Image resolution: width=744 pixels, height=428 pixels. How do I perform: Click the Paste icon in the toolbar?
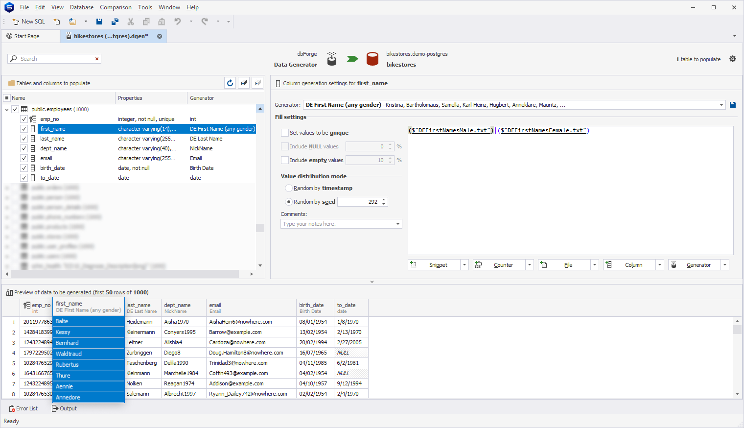(162, 22)
